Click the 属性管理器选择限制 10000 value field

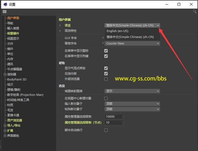pyautogui.click(x=113, y=117)
